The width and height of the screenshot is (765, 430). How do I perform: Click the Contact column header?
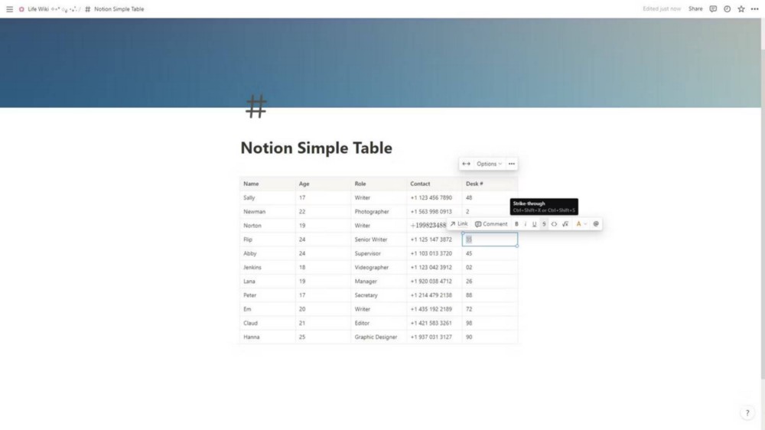pos(435,184)
